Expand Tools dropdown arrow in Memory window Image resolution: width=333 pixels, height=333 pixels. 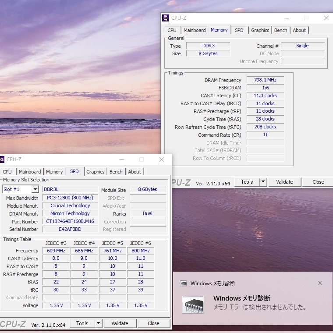coord(263,182)
